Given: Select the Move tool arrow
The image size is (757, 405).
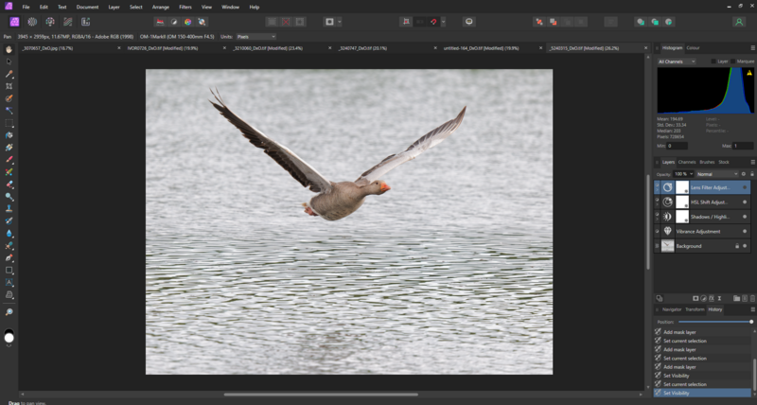Looking at the screenshot, I should coord(9,62).
